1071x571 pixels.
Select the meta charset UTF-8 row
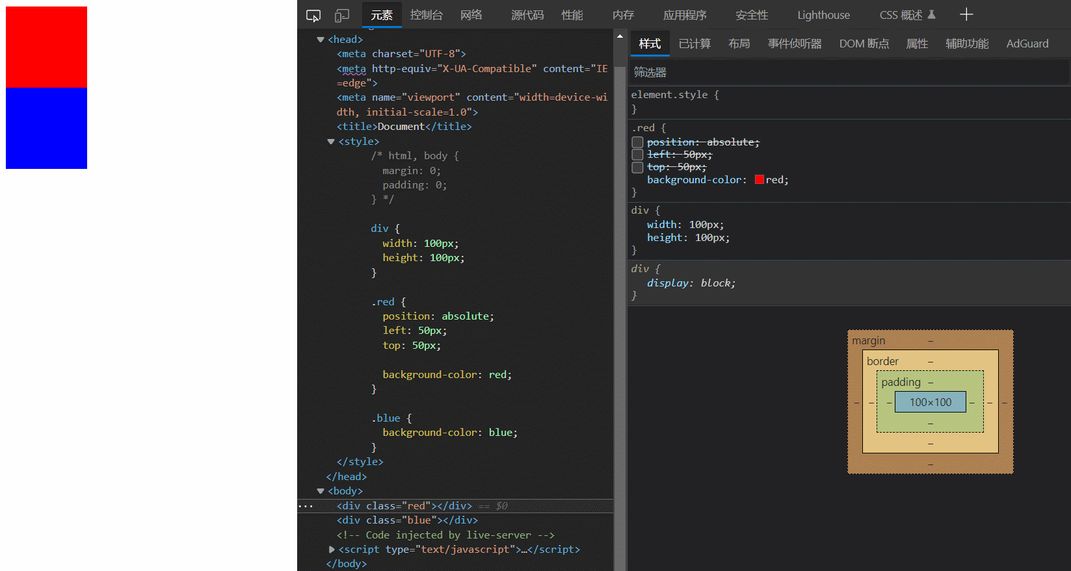[x=401, y=54]
